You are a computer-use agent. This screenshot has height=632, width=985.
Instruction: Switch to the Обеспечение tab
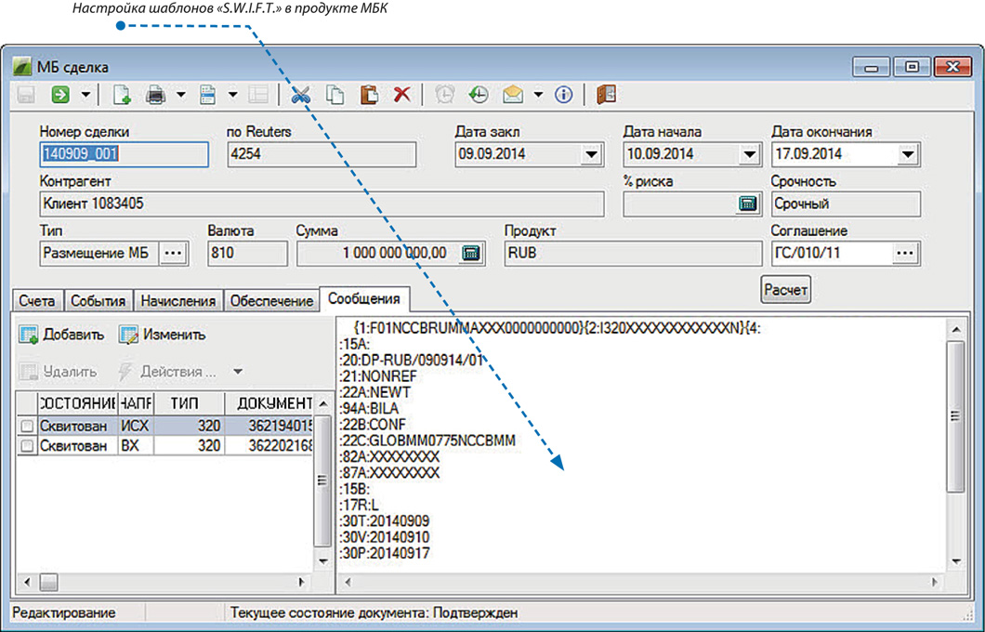[x=271, y=301]
